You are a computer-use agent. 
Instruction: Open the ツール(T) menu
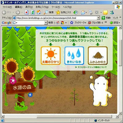click(x=56, y=7)
